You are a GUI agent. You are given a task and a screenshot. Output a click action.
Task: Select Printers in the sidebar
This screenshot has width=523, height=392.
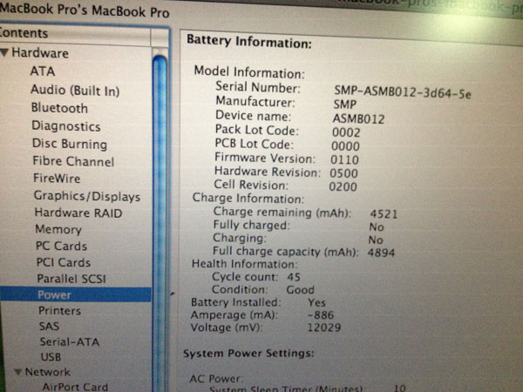(x=60, y=310)
